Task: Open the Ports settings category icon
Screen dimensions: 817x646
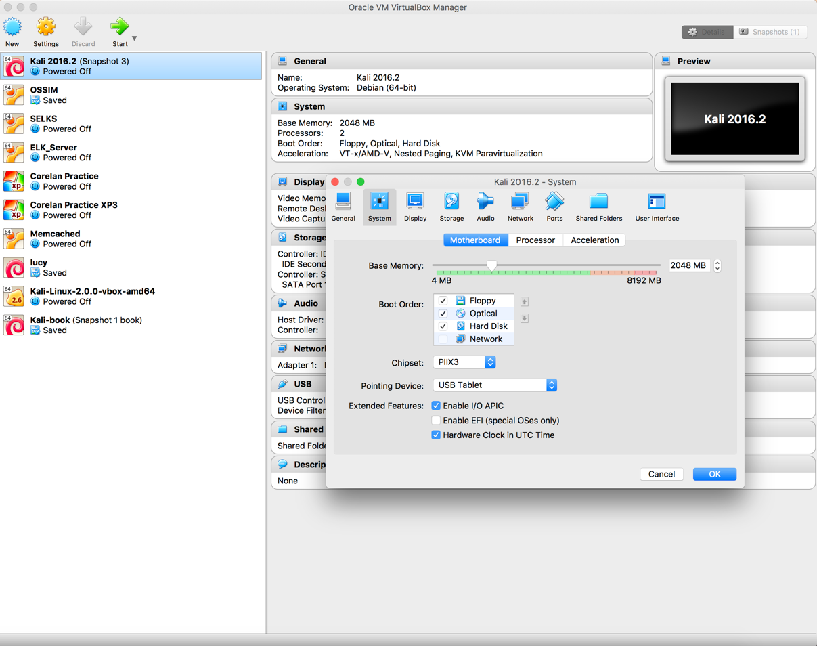Action: [554, 207]
